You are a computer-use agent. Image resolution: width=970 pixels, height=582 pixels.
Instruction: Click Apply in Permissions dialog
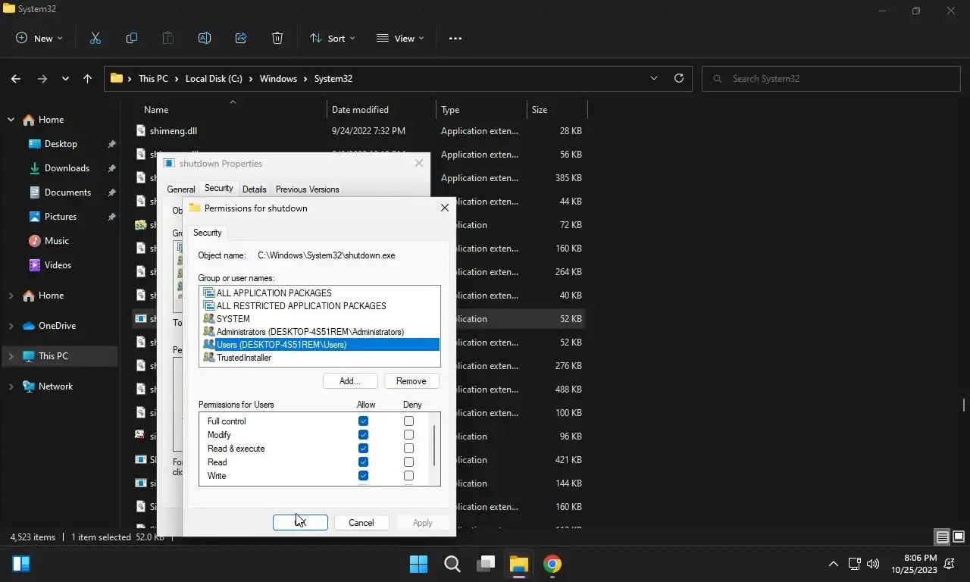423,522
